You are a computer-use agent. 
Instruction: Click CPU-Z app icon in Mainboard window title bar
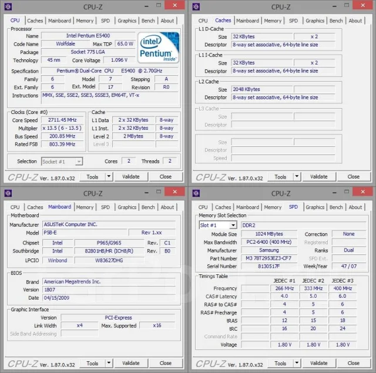pos(8,193)
